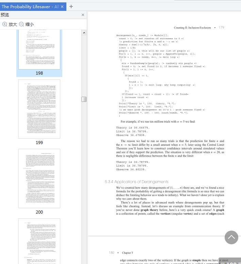
Task: Click the thumbnail scrollbar up arrow
Action: pyautogui.click(x=84, y=33)
